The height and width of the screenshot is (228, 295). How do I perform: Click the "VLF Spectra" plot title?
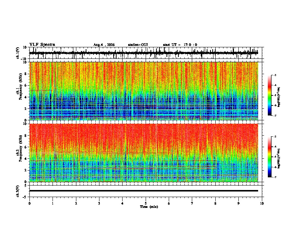pos(42,45)
